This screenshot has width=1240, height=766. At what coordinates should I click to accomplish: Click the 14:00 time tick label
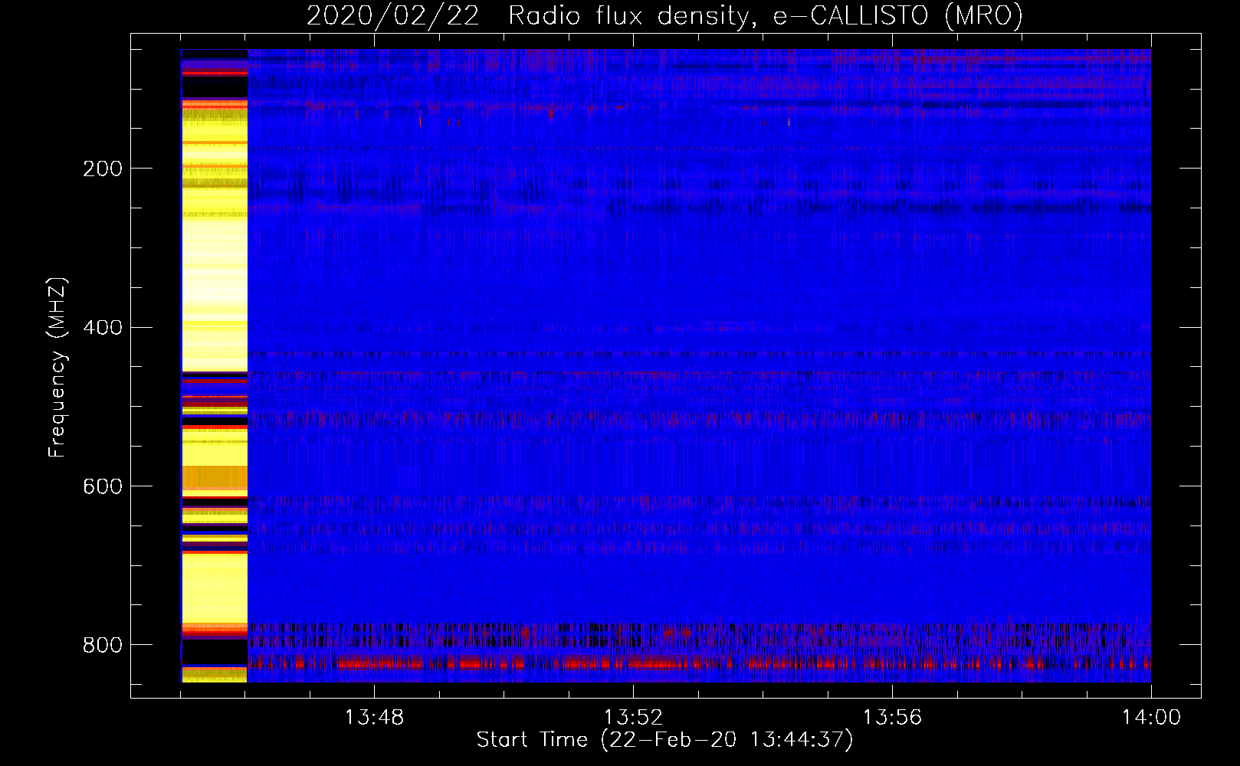pyautogui.click(x=1151, y=718)
